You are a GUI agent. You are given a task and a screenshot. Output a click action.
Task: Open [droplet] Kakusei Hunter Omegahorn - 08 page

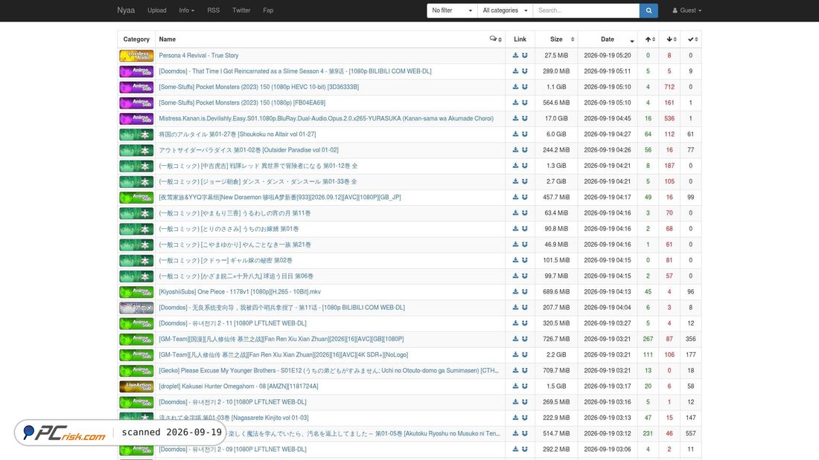point(238,386)
